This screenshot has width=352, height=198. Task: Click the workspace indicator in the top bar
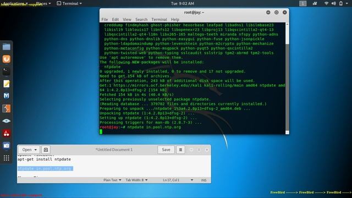coord(302,3)
